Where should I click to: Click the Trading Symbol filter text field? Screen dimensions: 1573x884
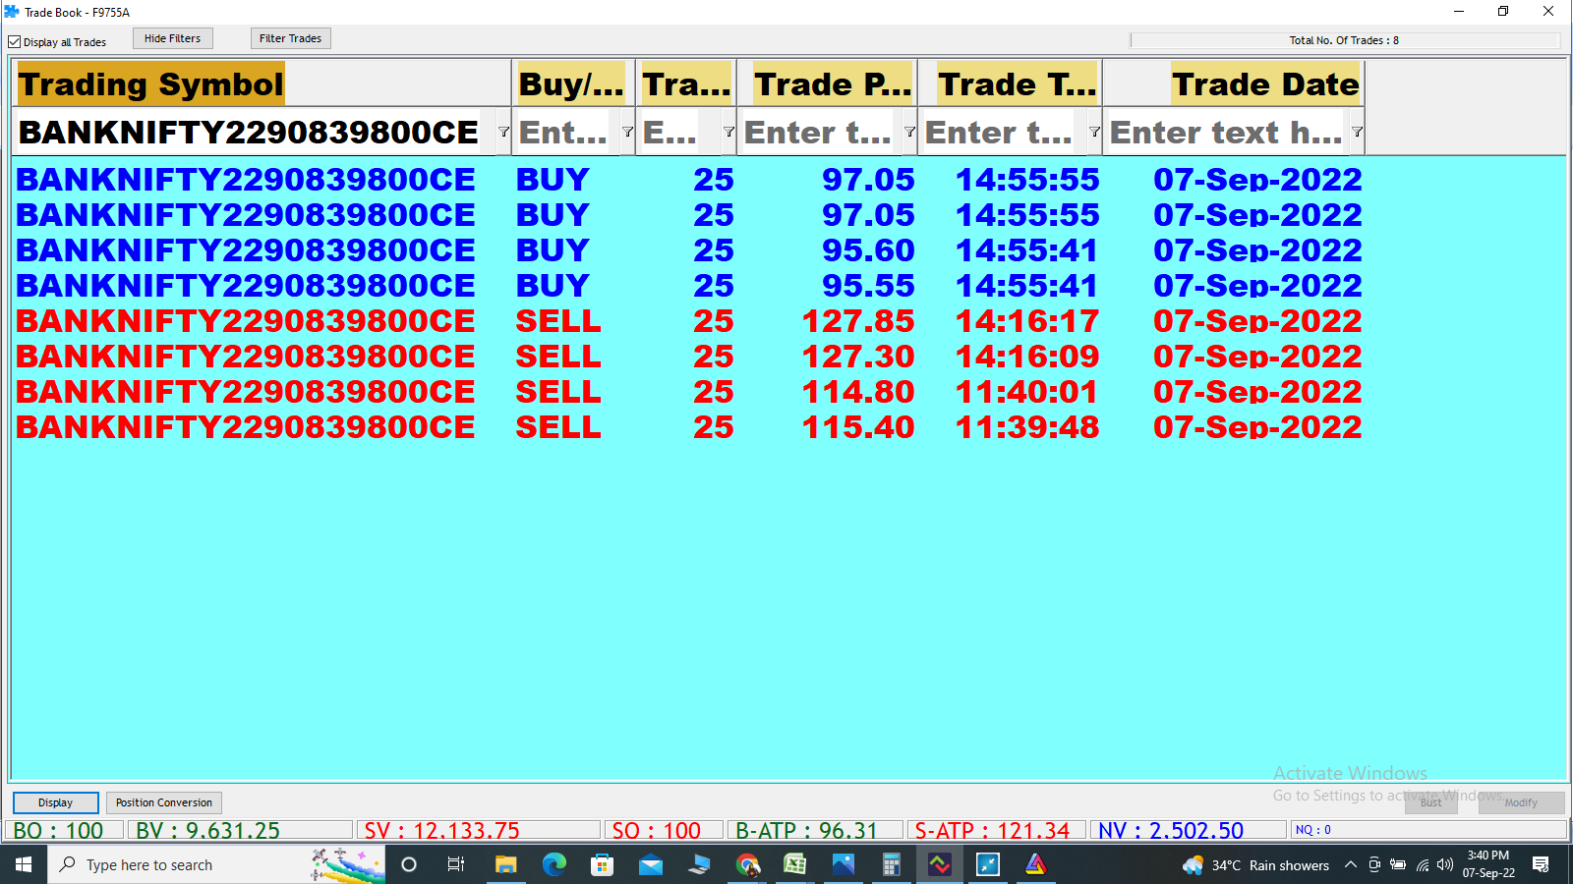pyautogui.click(x=251, y=132)
